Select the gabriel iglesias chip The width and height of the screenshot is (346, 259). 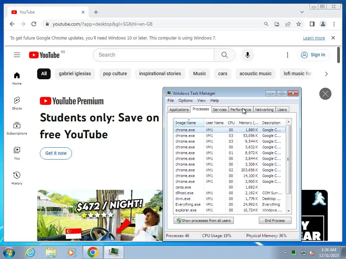tap(75, 74)
